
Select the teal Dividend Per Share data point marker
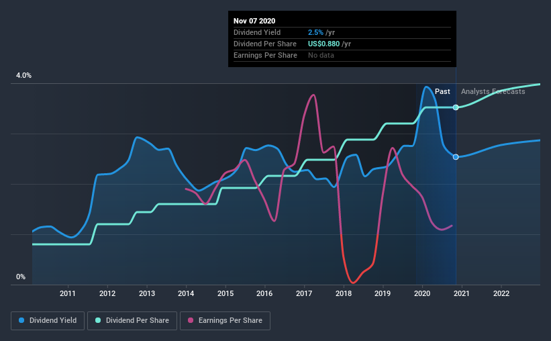point(456,107)
